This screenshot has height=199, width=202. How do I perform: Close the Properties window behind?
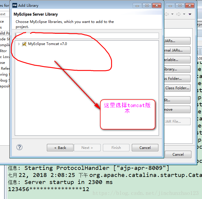(x=190, y=6)
